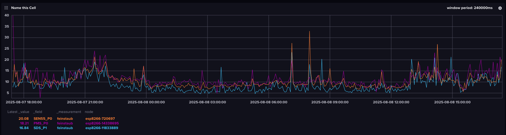
Task: Click the cell drag handle icon
Action: (x=6, y=8)
